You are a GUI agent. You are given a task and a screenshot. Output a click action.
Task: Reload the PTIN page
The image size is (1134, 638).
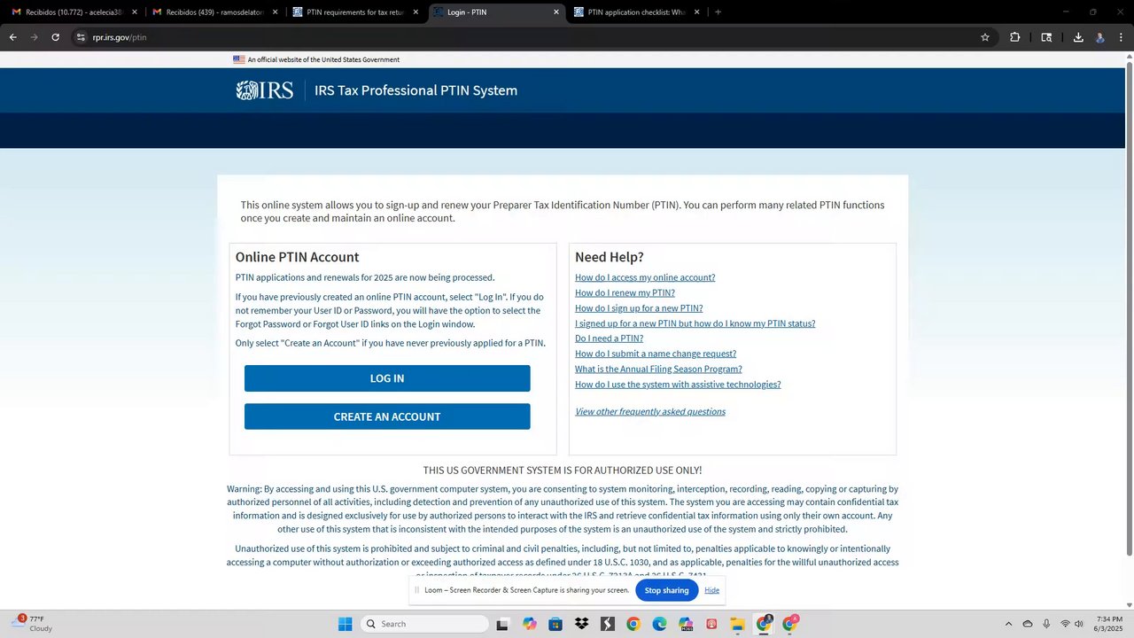55,37
